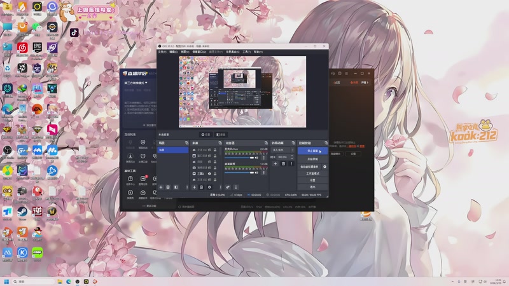The height and width of the screenshot is (286, 509).
Task: Open the mixer dock bottom three-dot menu
Action: [x=236, y=187]
